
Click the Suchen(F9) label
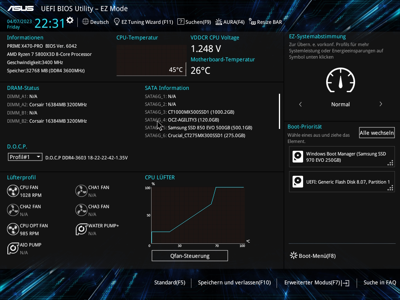coord(198,22)
